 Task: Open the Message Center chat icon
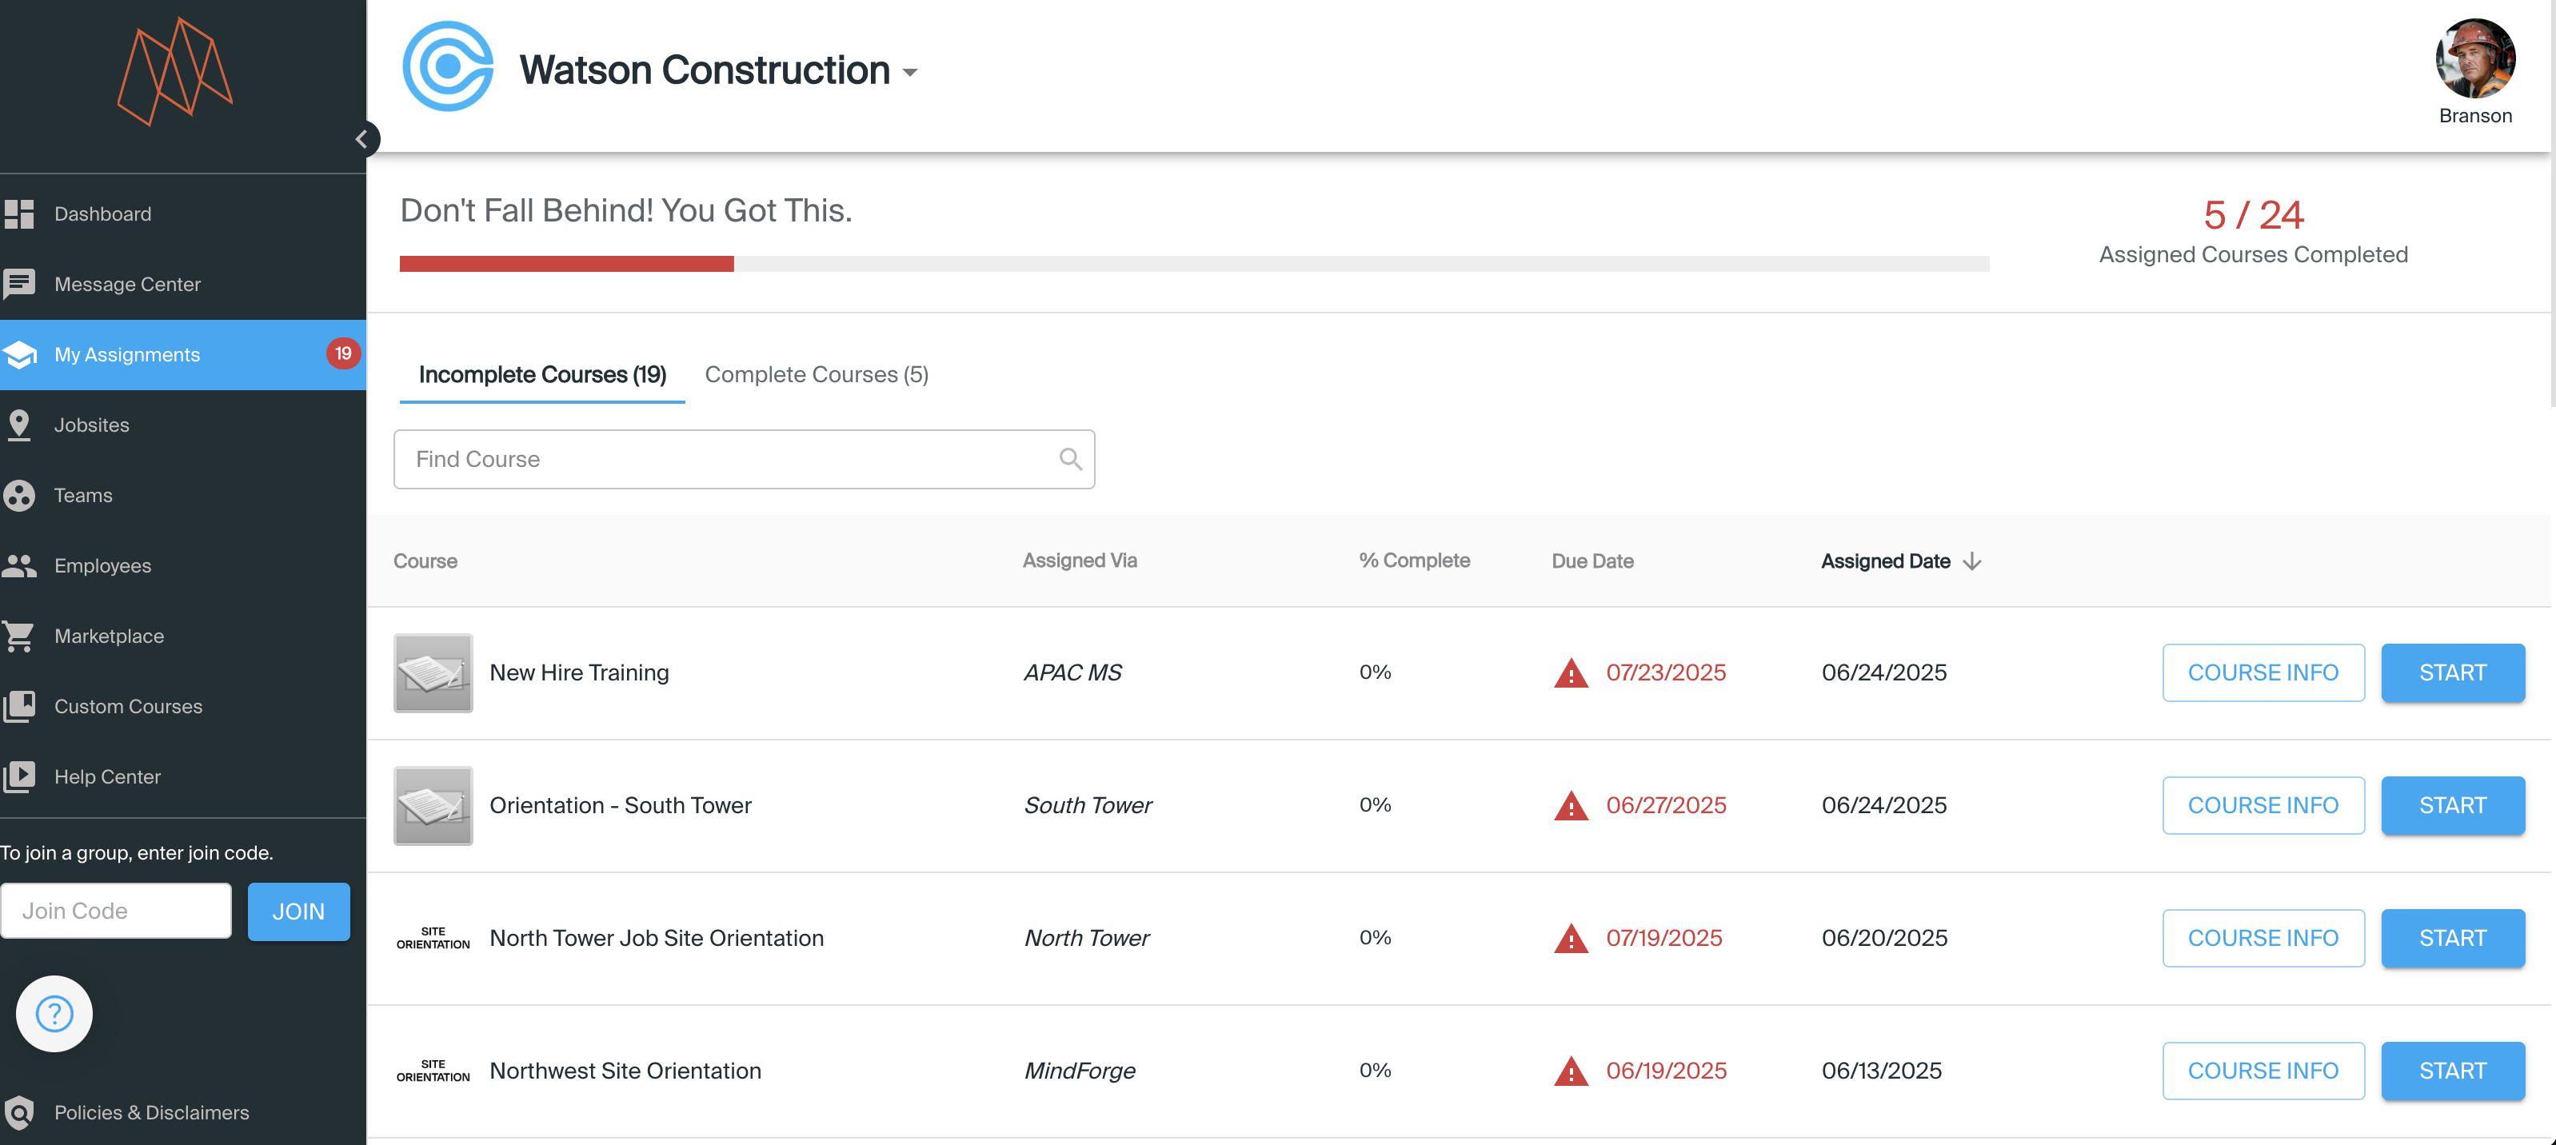tap(19, 284)
